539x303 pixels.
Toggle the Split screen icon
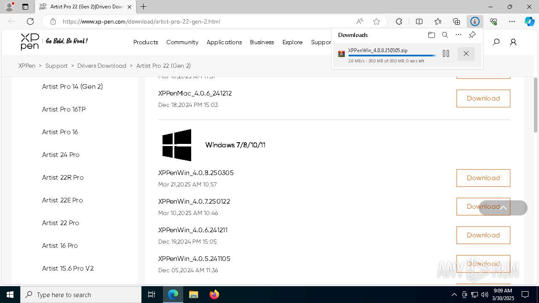pyautogui.click(x=419, y=21)
